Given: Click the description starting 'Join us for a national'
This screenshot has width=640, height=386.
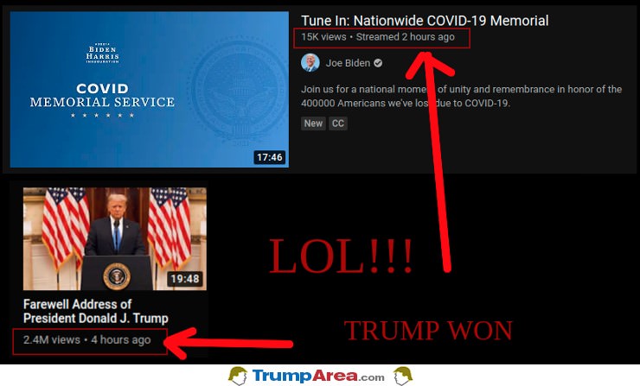Looking at the screenshot, I should [461, 96].
